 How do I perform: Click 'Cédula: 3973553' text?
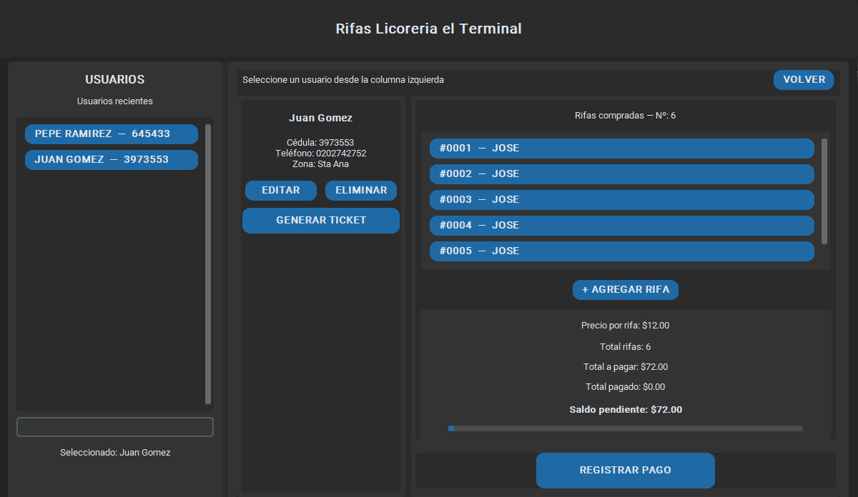(x=320, y=143)
